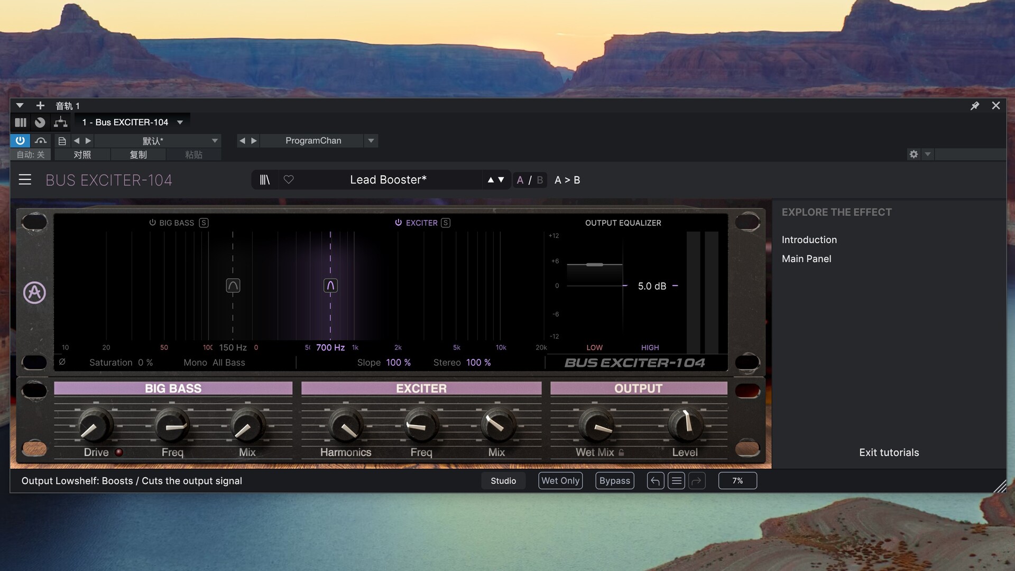Enable Wet Only mode
Image resolution: width=1015 pixels, height=571 pixels.
[560, 481]
